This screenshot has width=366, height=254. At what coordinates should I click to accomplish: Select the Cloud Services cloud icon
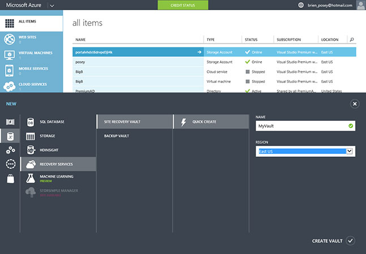point(10,86)
